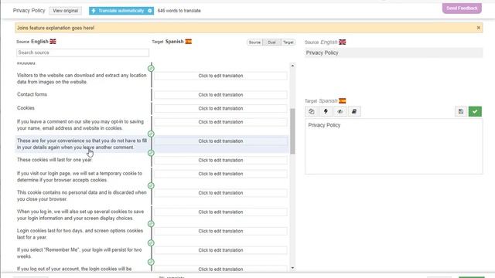Viewport: 495px width, 278px height.
Task: Toggle join between convenience and one-year cookies sentences
Action: coord(152,153)
